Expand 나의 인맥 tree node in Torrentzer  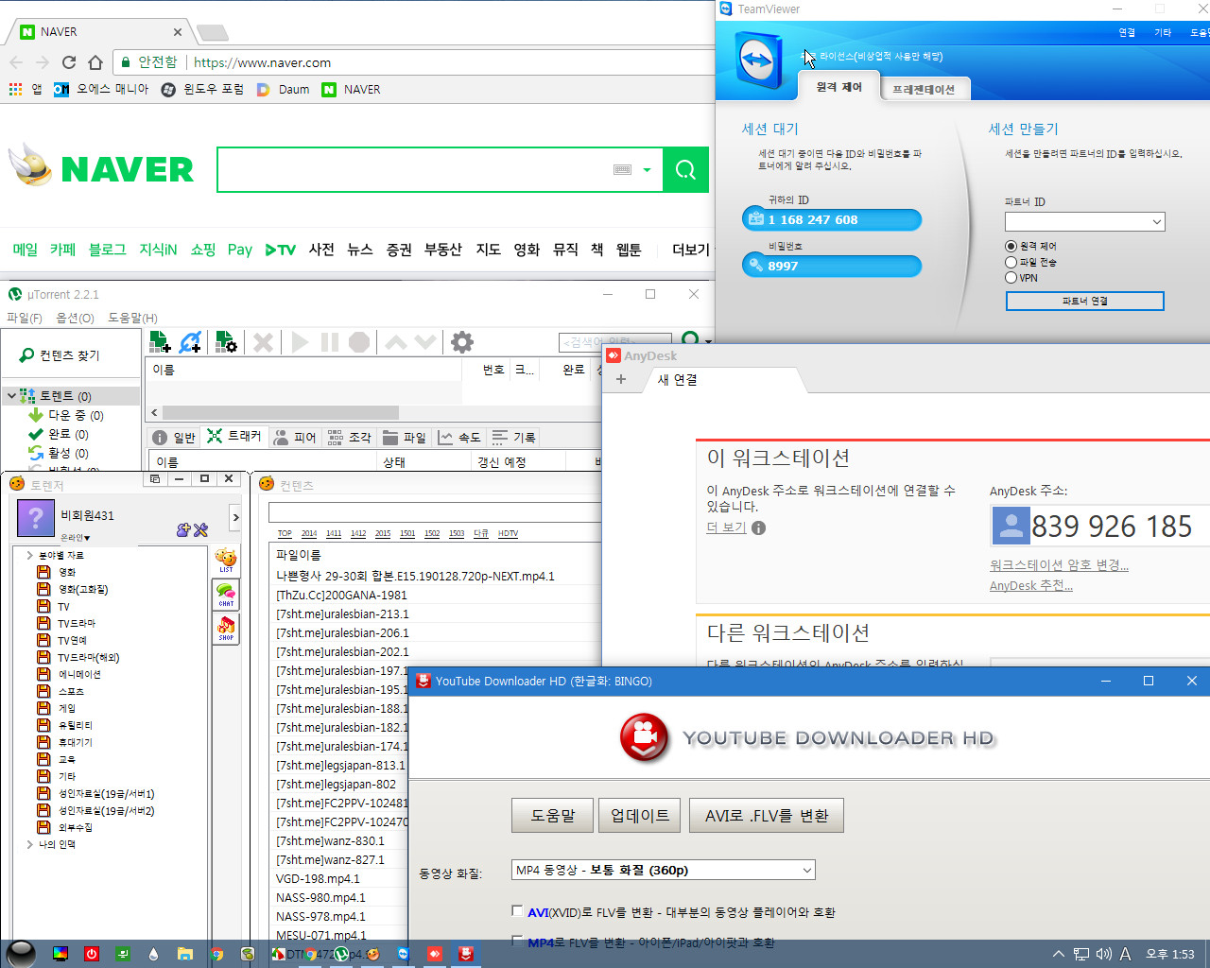(29, 844)
